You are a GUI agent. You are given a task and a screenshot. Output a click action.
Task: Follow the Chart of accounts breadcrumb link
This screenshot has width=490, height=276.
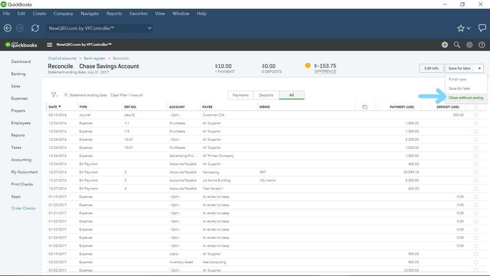click(62, 58)
